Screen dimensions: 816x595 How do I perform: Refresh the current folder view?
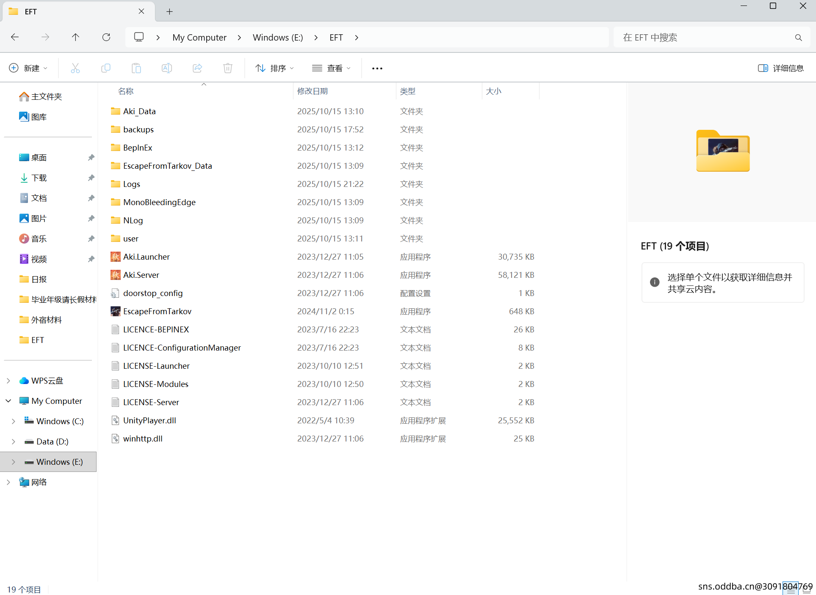click(x=106, y=37)
